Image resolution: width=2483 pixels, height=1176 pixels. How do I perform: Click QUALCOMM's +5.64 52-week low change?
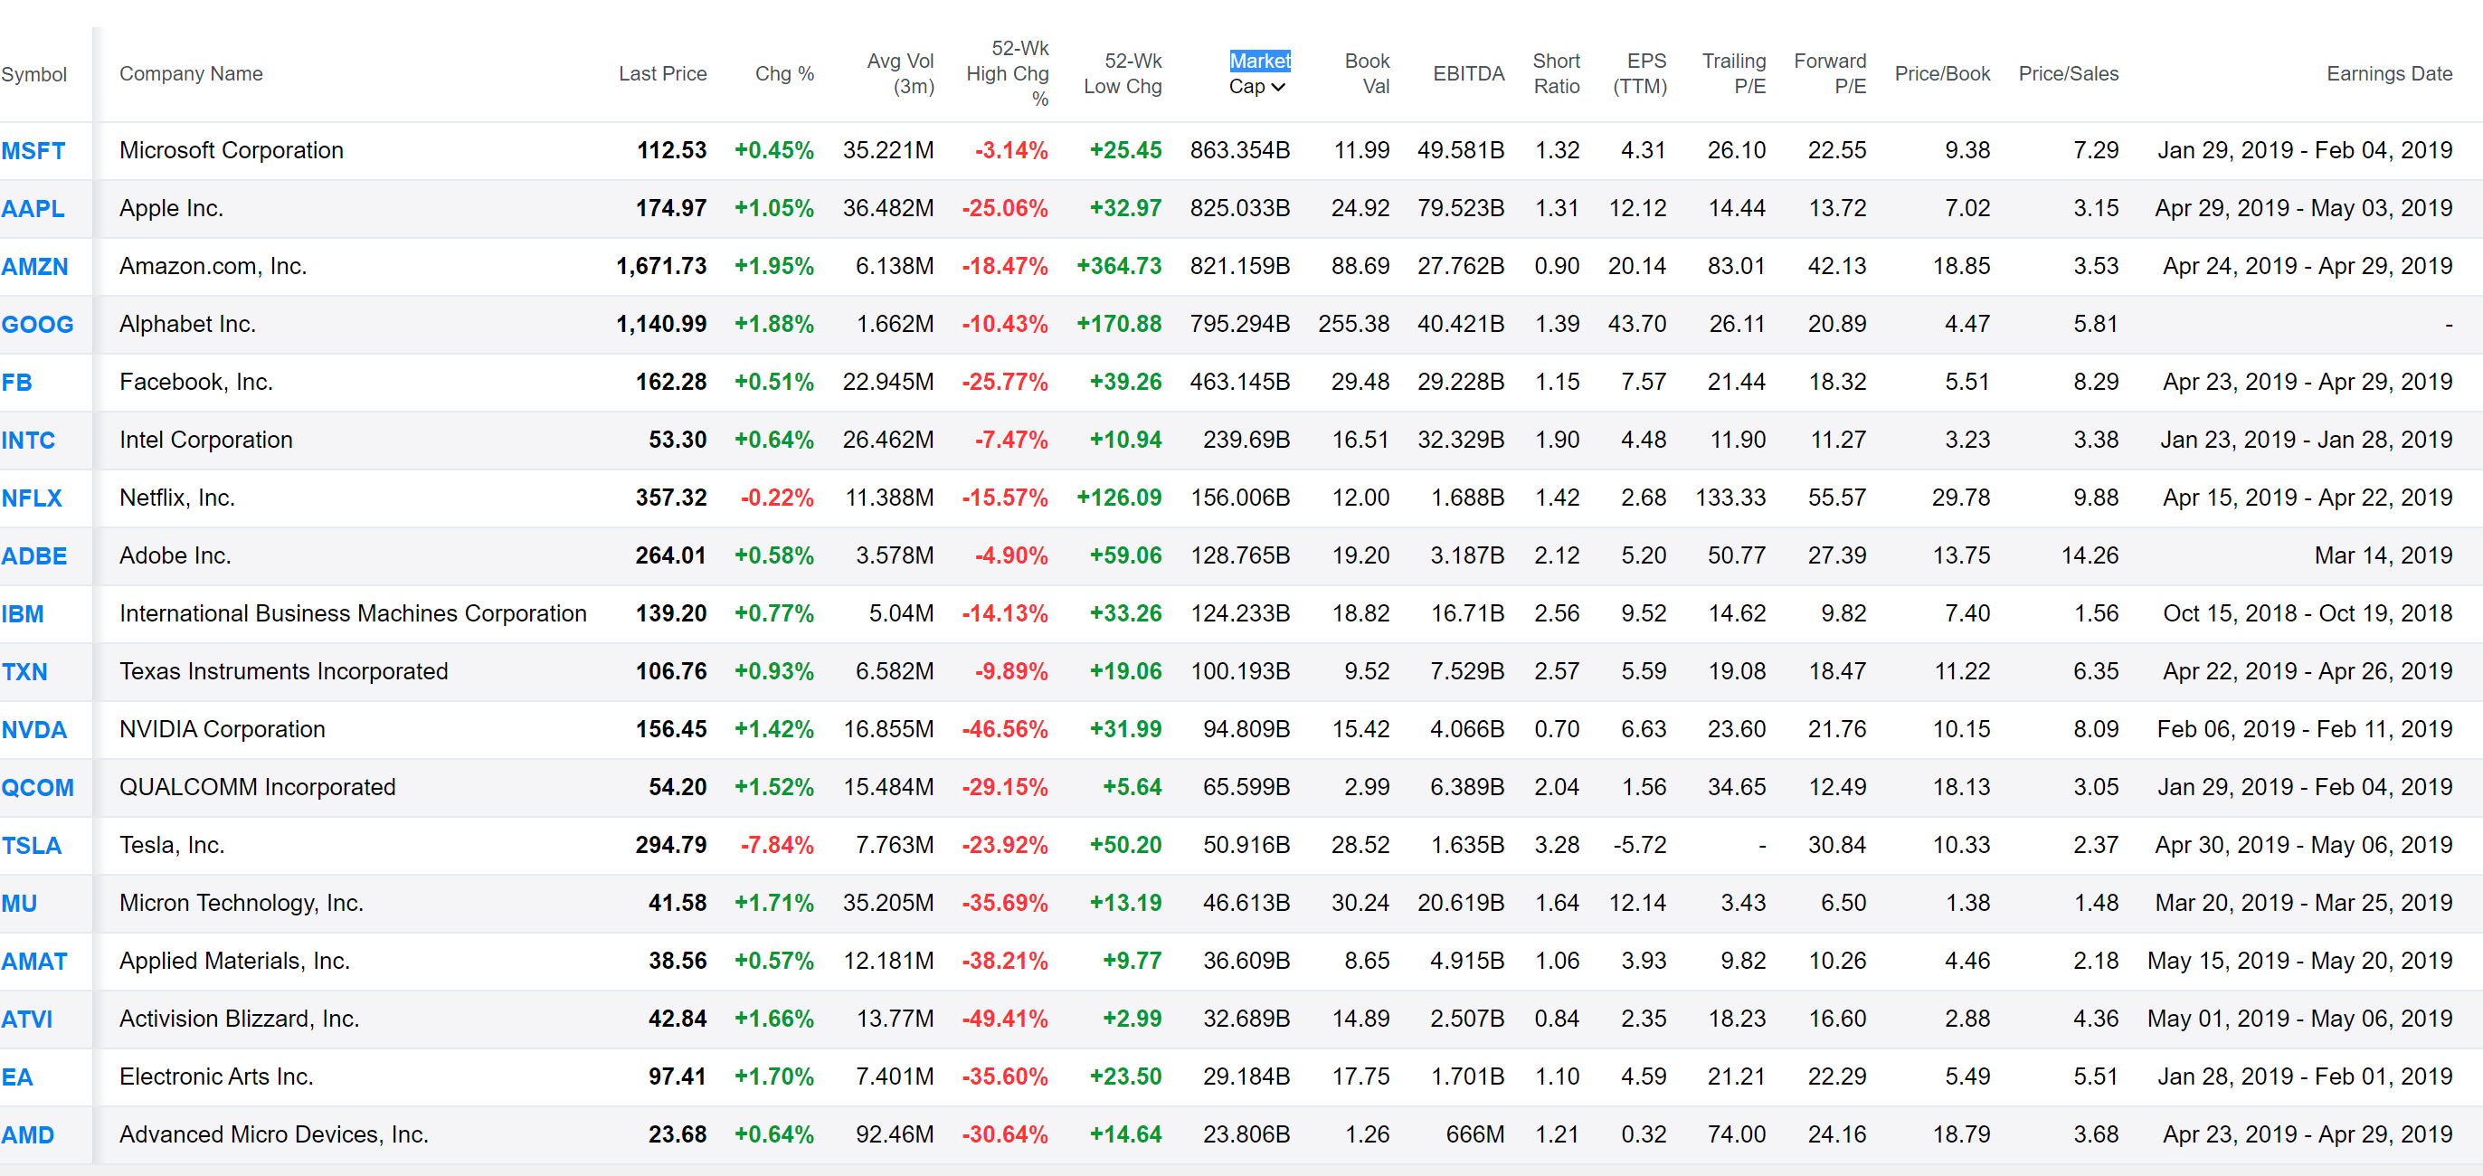1132,787
